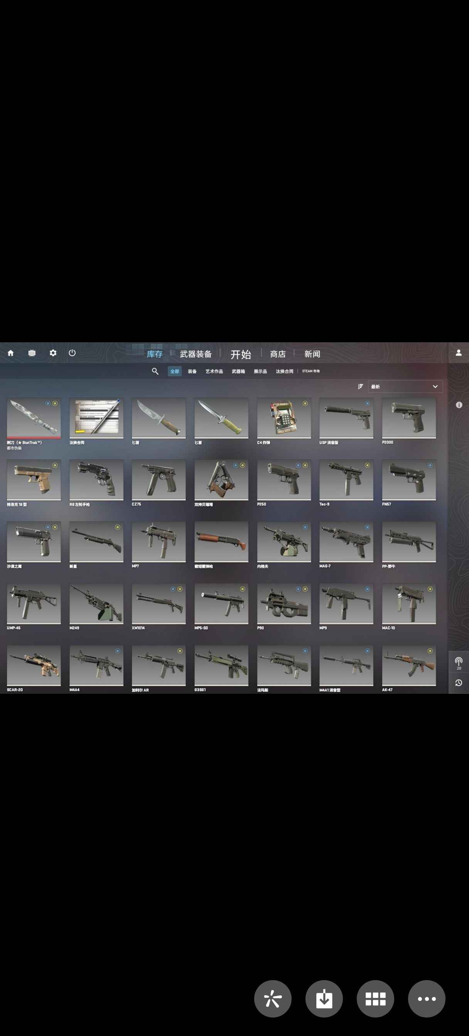
Task: Select the XM1014 item
Action: tap(159, 607)
